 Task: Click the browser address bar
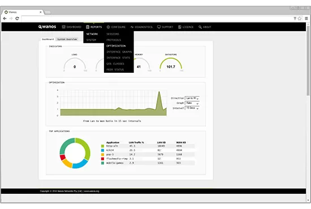click(157, 19)
